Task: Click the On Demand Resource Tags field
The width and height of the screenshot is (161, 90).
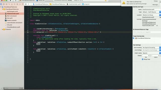Action: (x=147, y=32)
